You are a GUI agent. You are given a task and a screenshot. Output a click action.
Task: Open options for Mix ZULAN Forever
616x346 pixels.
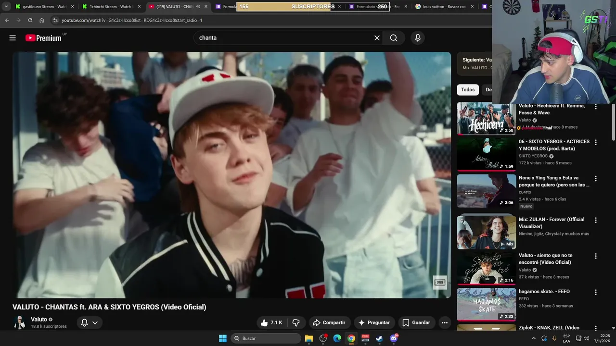[x=596, y=220]
